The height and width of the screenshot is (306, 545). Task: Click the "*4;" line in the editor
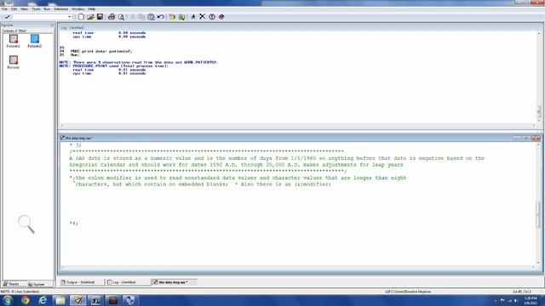(x=74, y=223)
